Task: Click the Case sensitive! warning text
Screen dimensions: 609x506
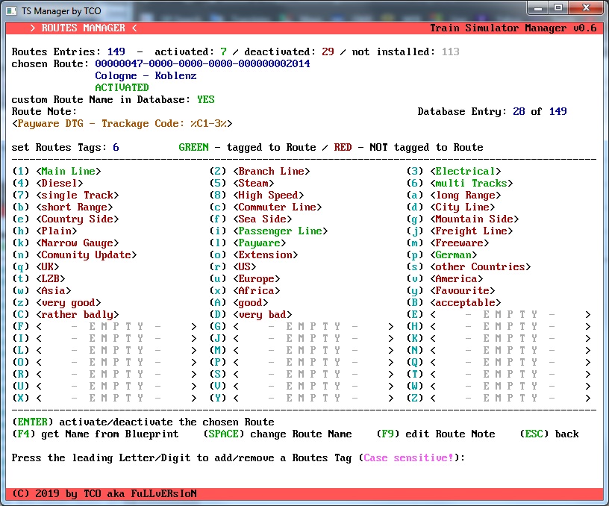Action: [409, 458]
